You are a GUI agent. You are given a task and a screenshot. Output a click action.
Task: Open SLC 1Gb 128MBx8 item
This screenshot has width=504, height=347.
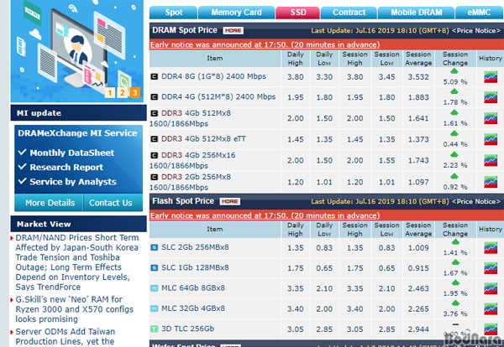(195, 267)
